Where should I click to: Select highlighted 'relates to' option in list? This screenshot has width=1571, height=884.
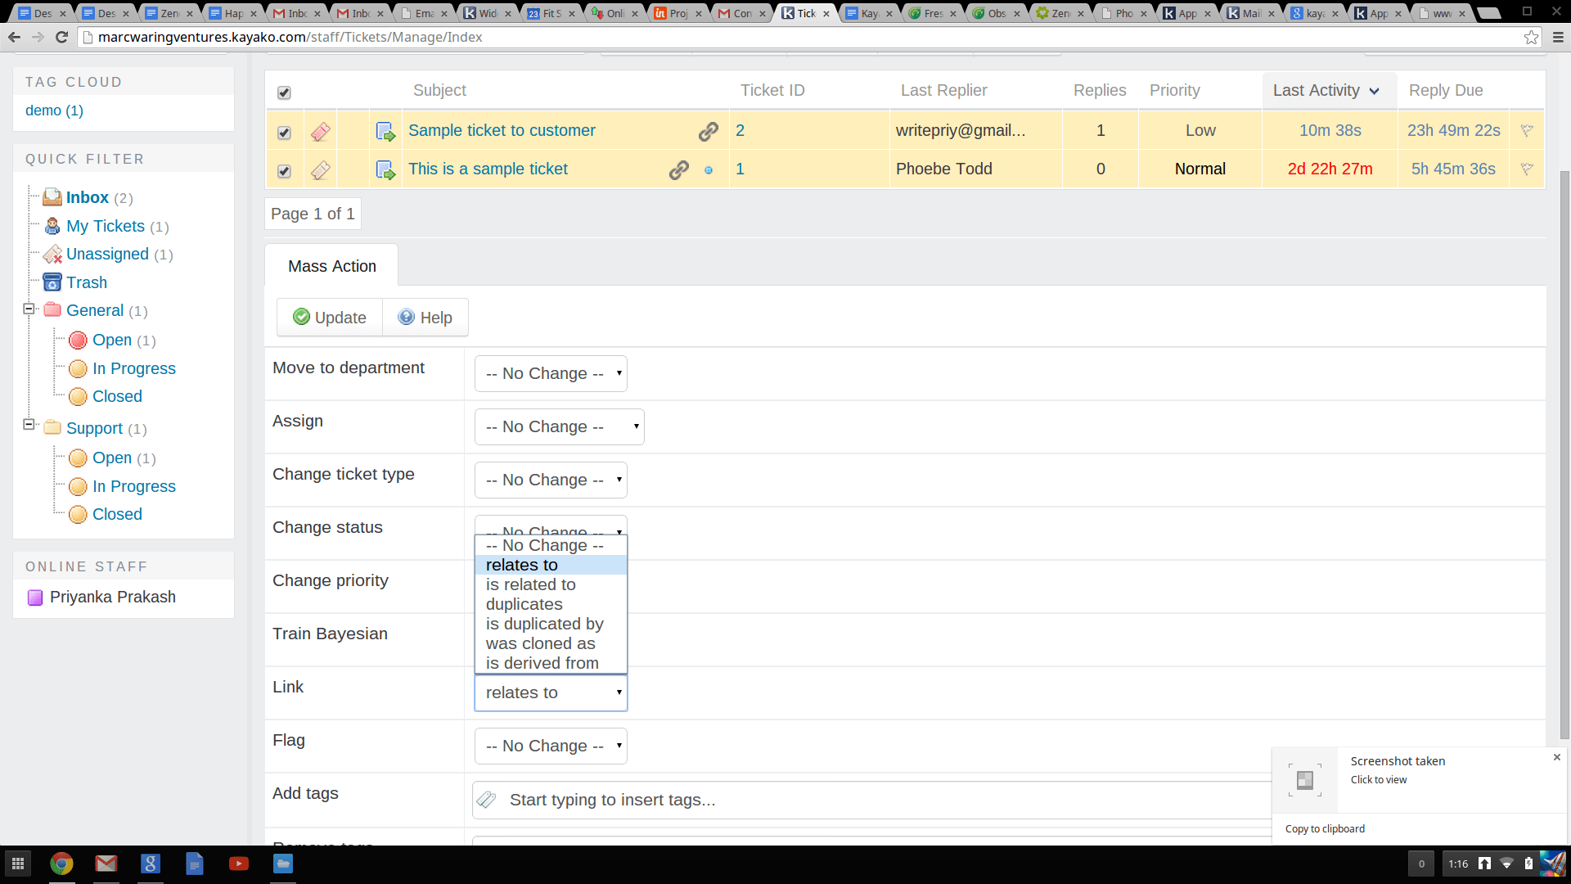[x=551, y=565]
